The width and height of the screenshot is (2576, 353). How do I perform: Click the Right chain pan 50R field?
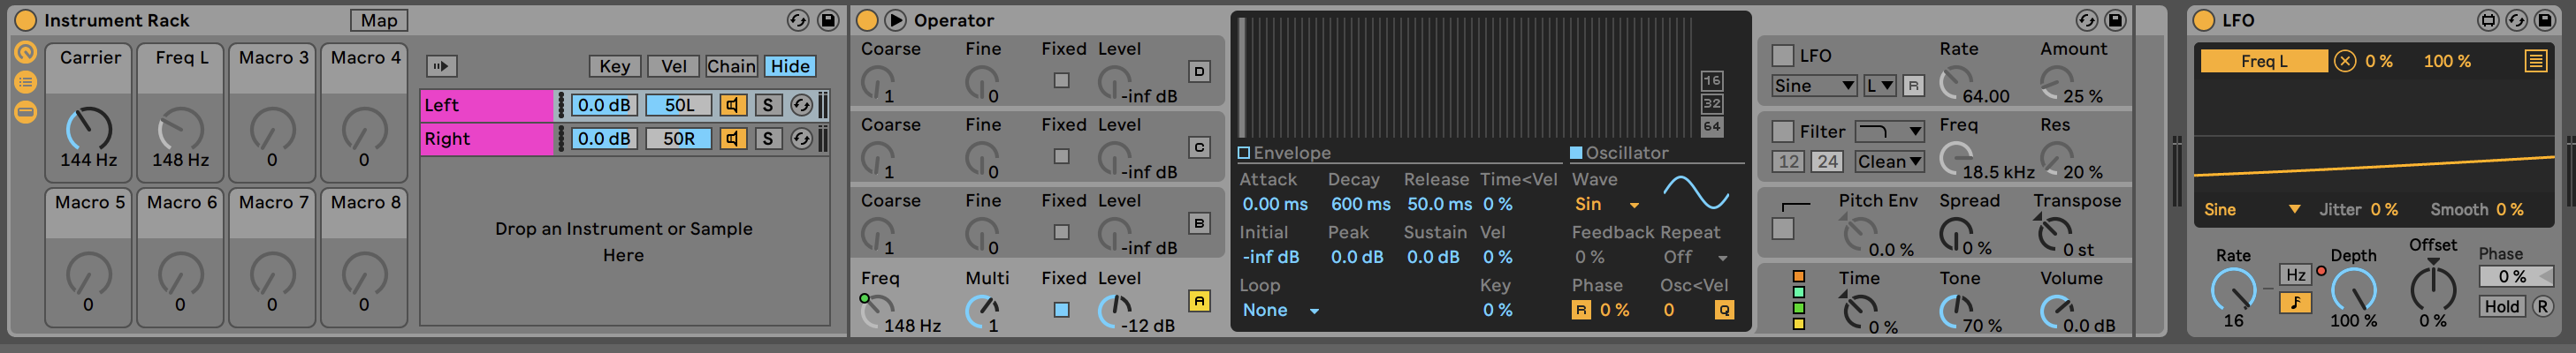[x=679, y=139]
